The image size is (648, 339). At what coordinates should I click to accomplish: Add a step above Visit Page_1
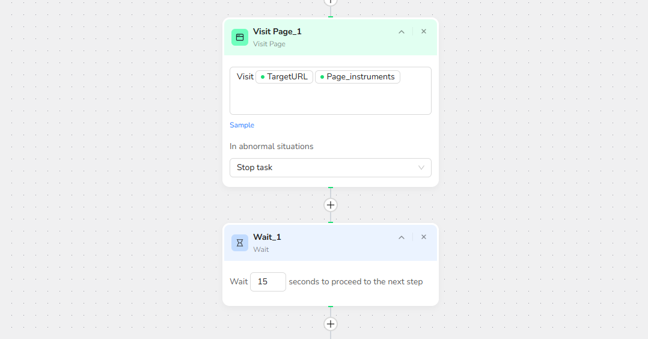[330, 2]
